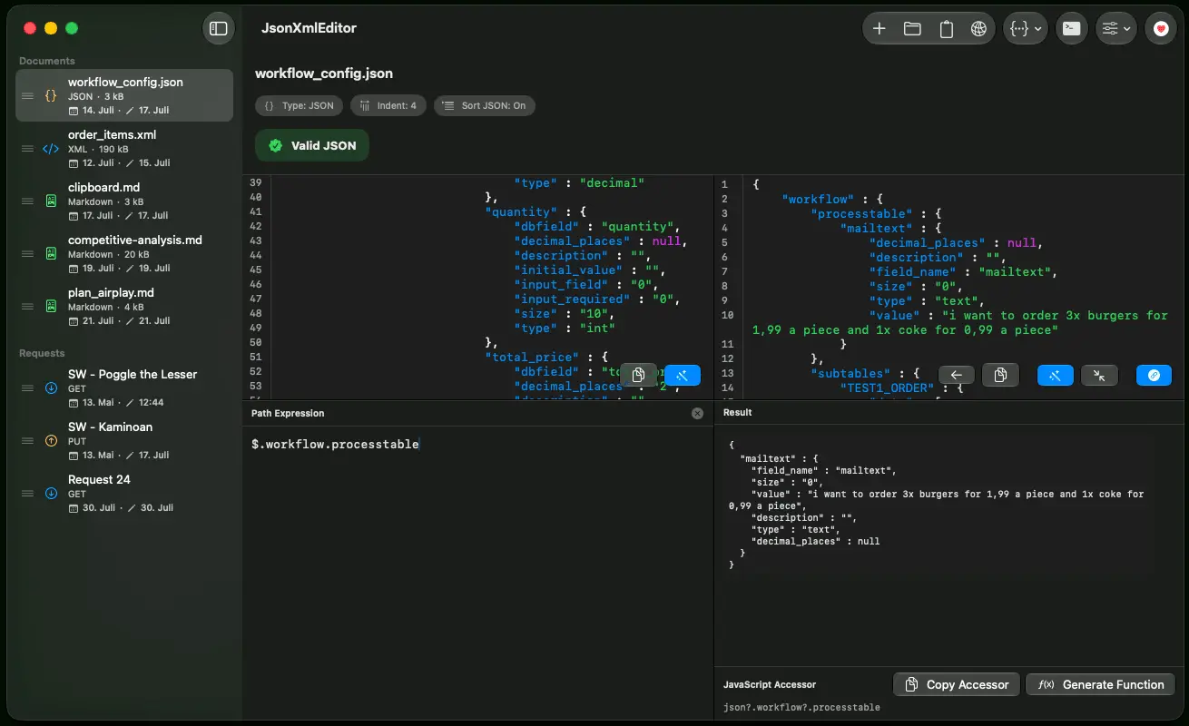The height and width of the screenshot is (726, 1189).
Task: Click "processtable" key in the right editor
Action: pyautogui.click(x=862, y=214)
